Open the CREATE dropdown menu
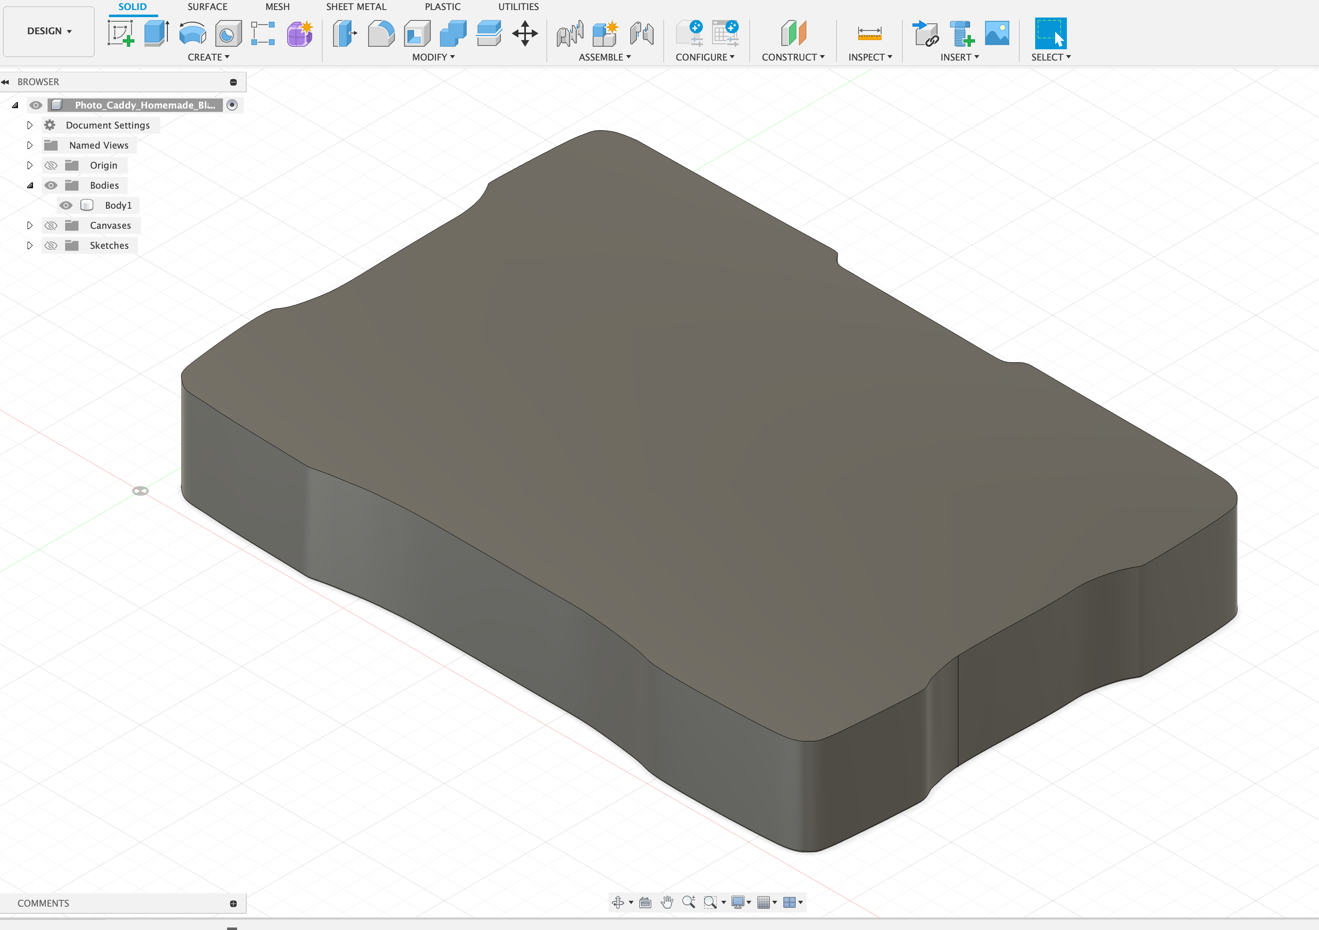This screenshot has width=1319, height=930. pyautogui.click(x=209, y=58)
